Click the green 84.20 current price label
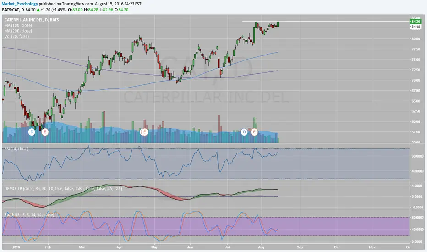Viewport: 427px width, 252px height. tap(416, 22)
